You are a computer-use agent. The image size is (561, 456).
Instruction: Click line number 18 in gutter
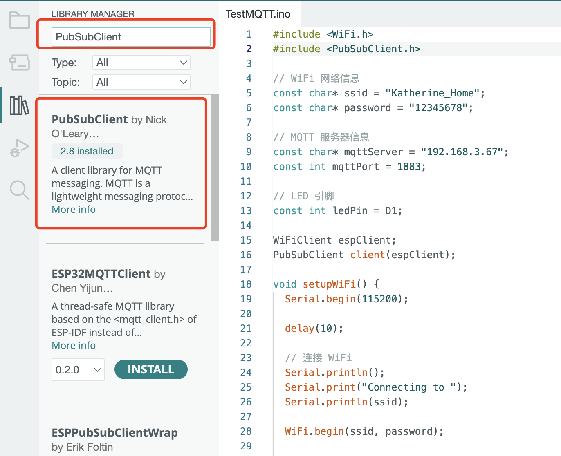246,284
